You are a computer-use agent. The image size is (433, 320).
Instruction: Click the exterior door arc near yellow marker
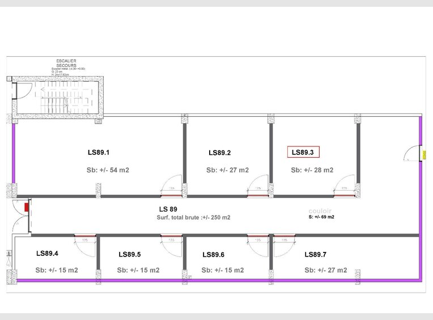click(410, 153)
